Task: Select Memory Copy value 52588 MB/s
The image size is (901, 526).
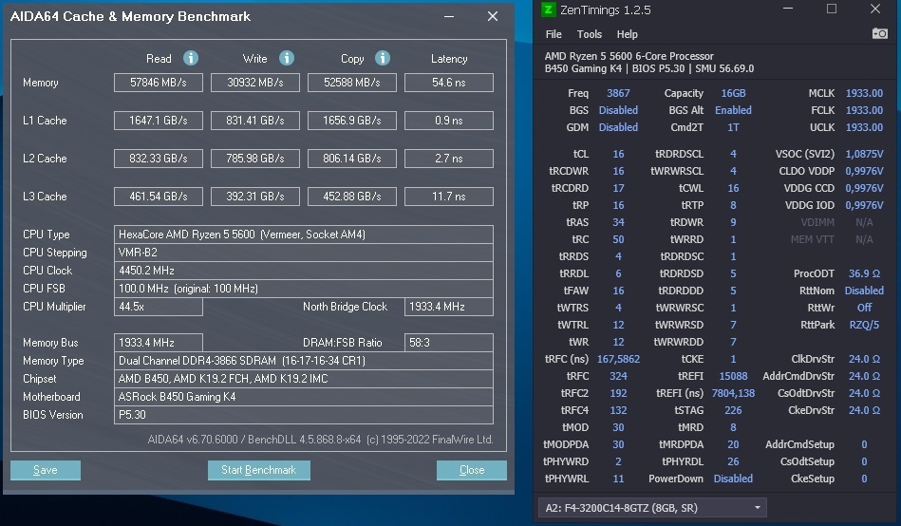Action: (x=351, y=83)
